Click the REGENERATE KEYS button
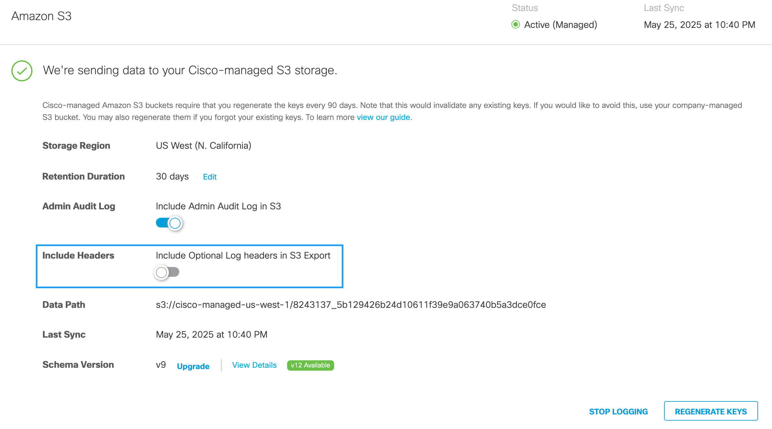 [x=711, y=411]
